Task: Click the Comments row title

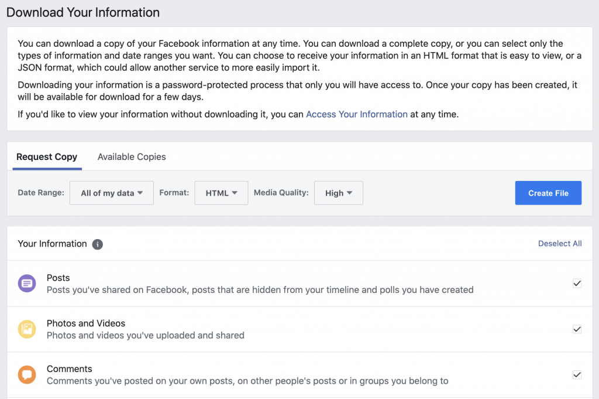Action: 70,369
